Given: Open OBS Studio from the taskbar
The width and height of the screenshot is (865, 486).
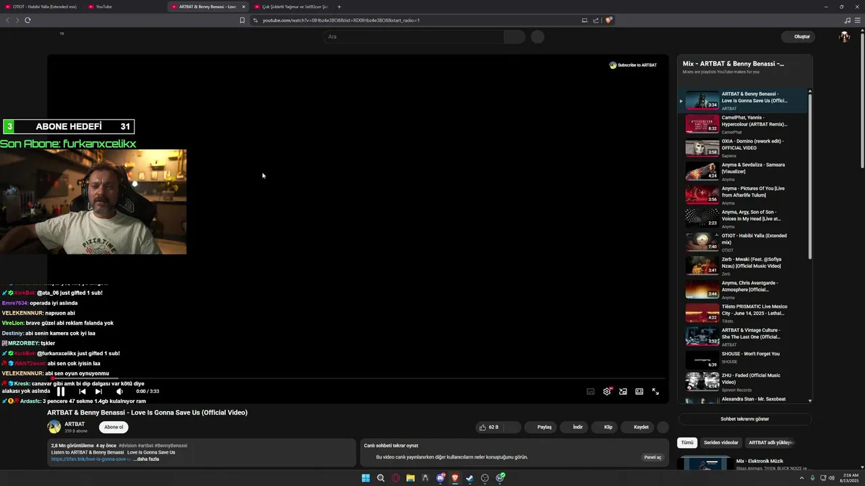Looking at the screenshot, I should point(485,478).
